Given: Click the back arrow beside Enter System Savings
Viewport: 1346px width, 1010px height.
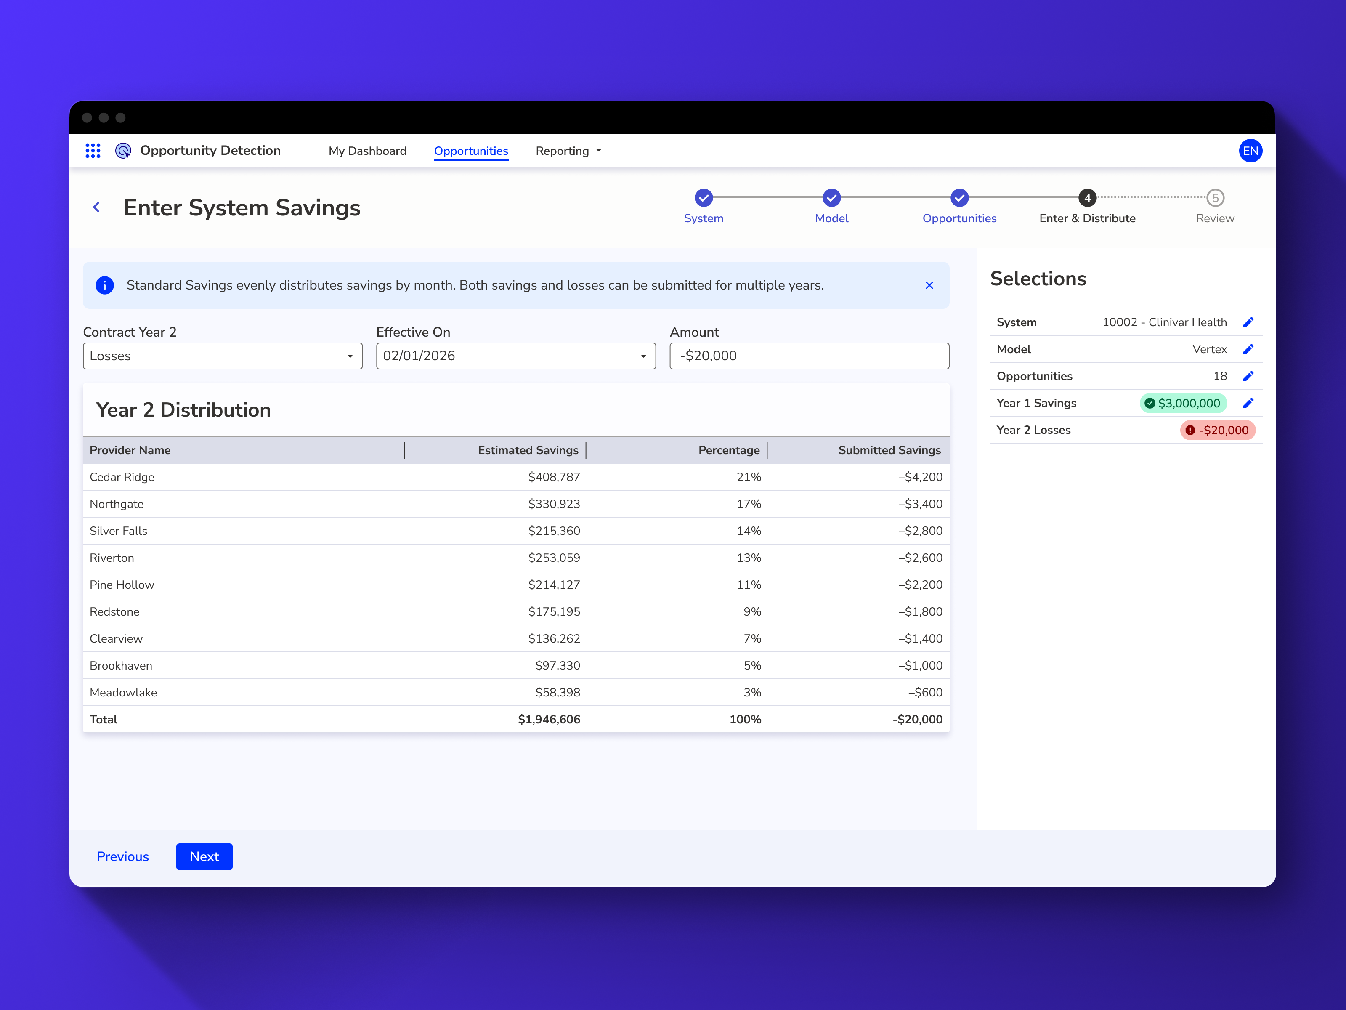Looking at the screenshot, I should [96, 207].
